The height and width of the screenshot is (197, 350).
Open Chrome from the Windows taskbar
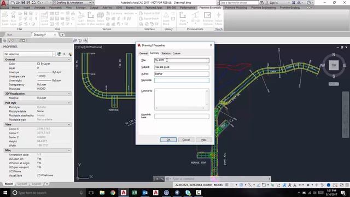tap(113, 193)
